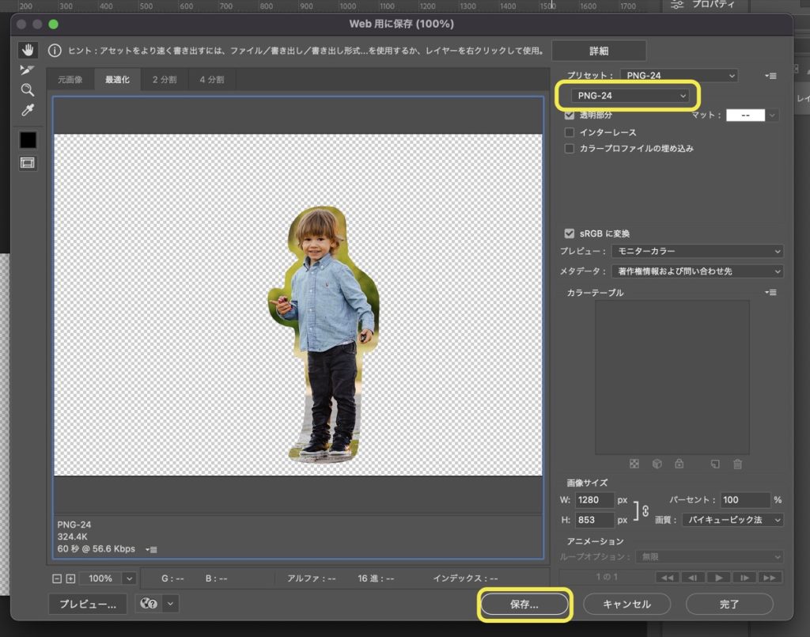Click the white マット color swatch
The width and height of the screenshot is (810, 637).
coord(745,116)
